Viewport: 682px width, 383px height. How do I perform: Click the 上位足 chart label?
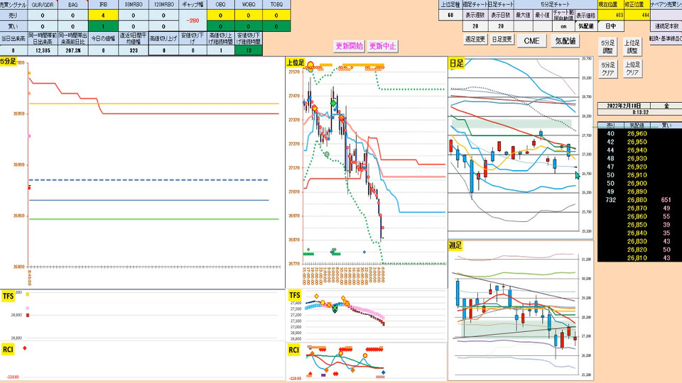click(296, 62)
